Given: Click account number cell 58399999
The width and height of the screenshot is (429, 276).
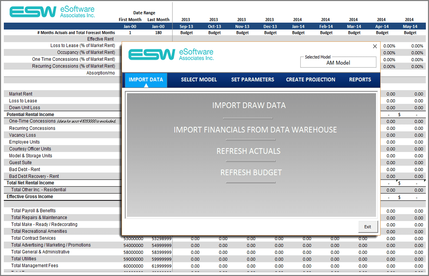Looking at the screenshot, I should tap(161, 252).
